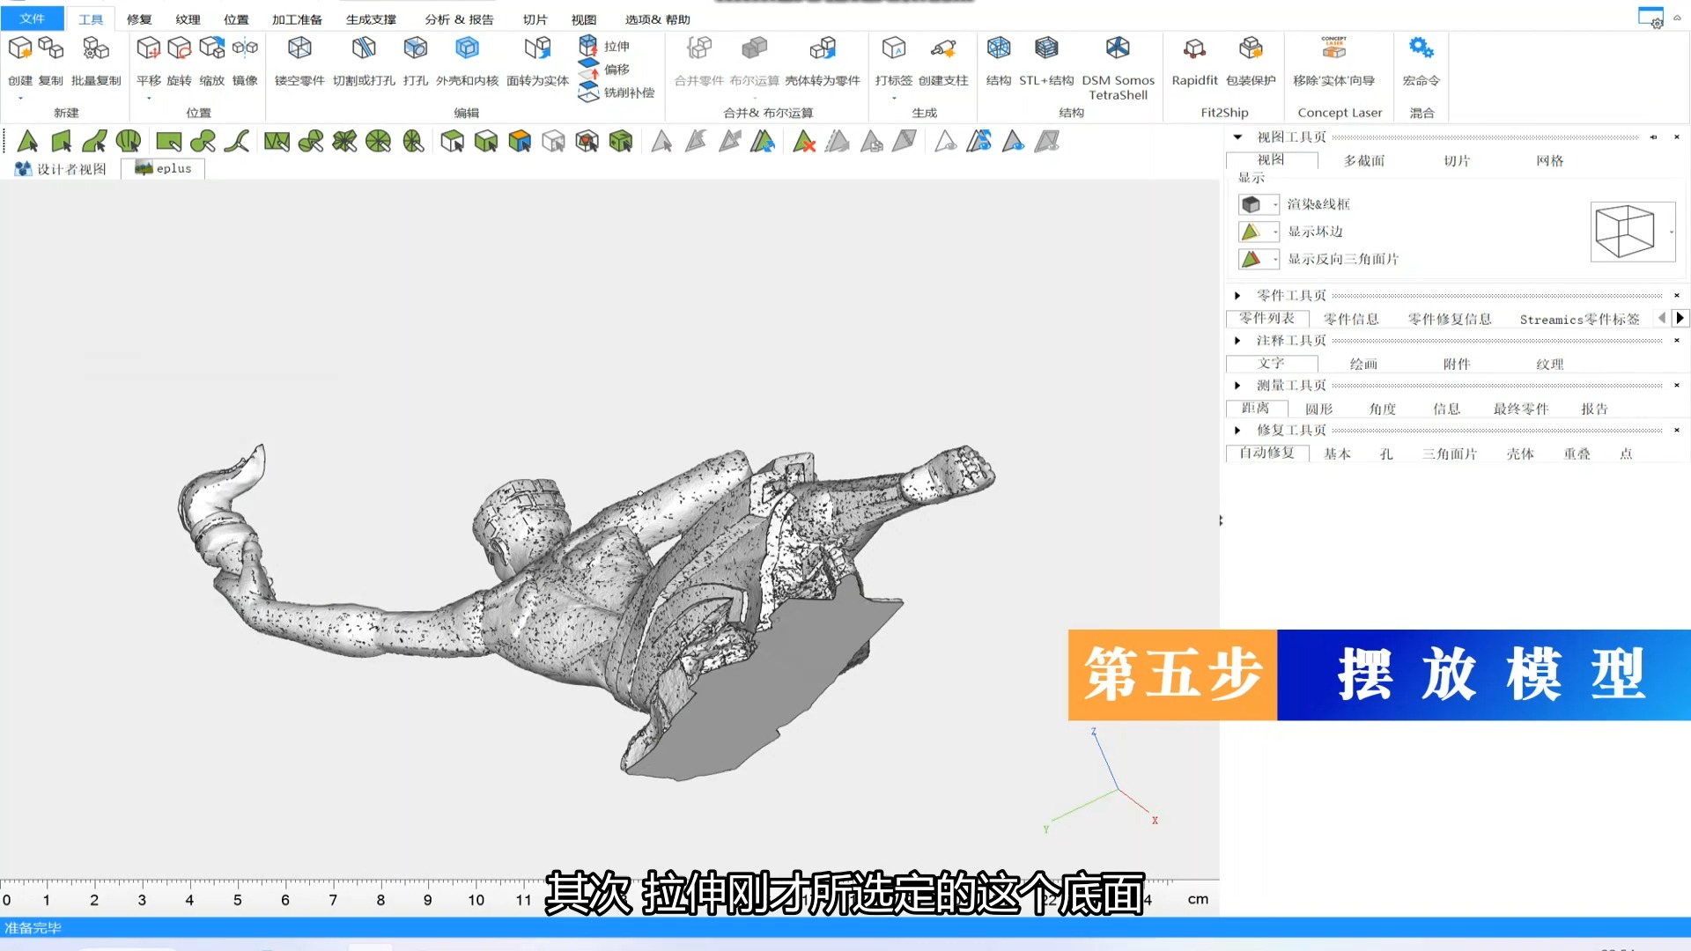Toggle the 渲染&线框 (Render & wireframe) display button

click(x=1251, y=204)
